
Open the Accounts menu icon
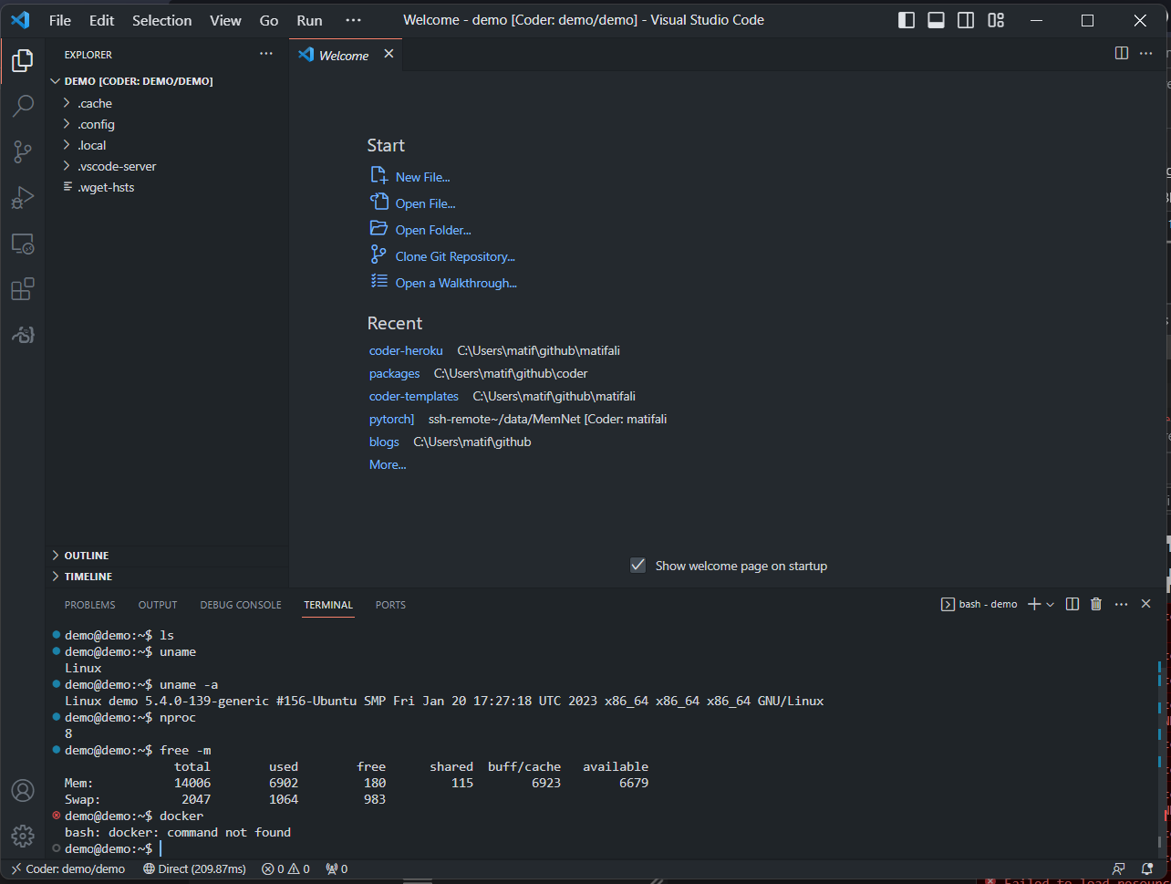23,790
